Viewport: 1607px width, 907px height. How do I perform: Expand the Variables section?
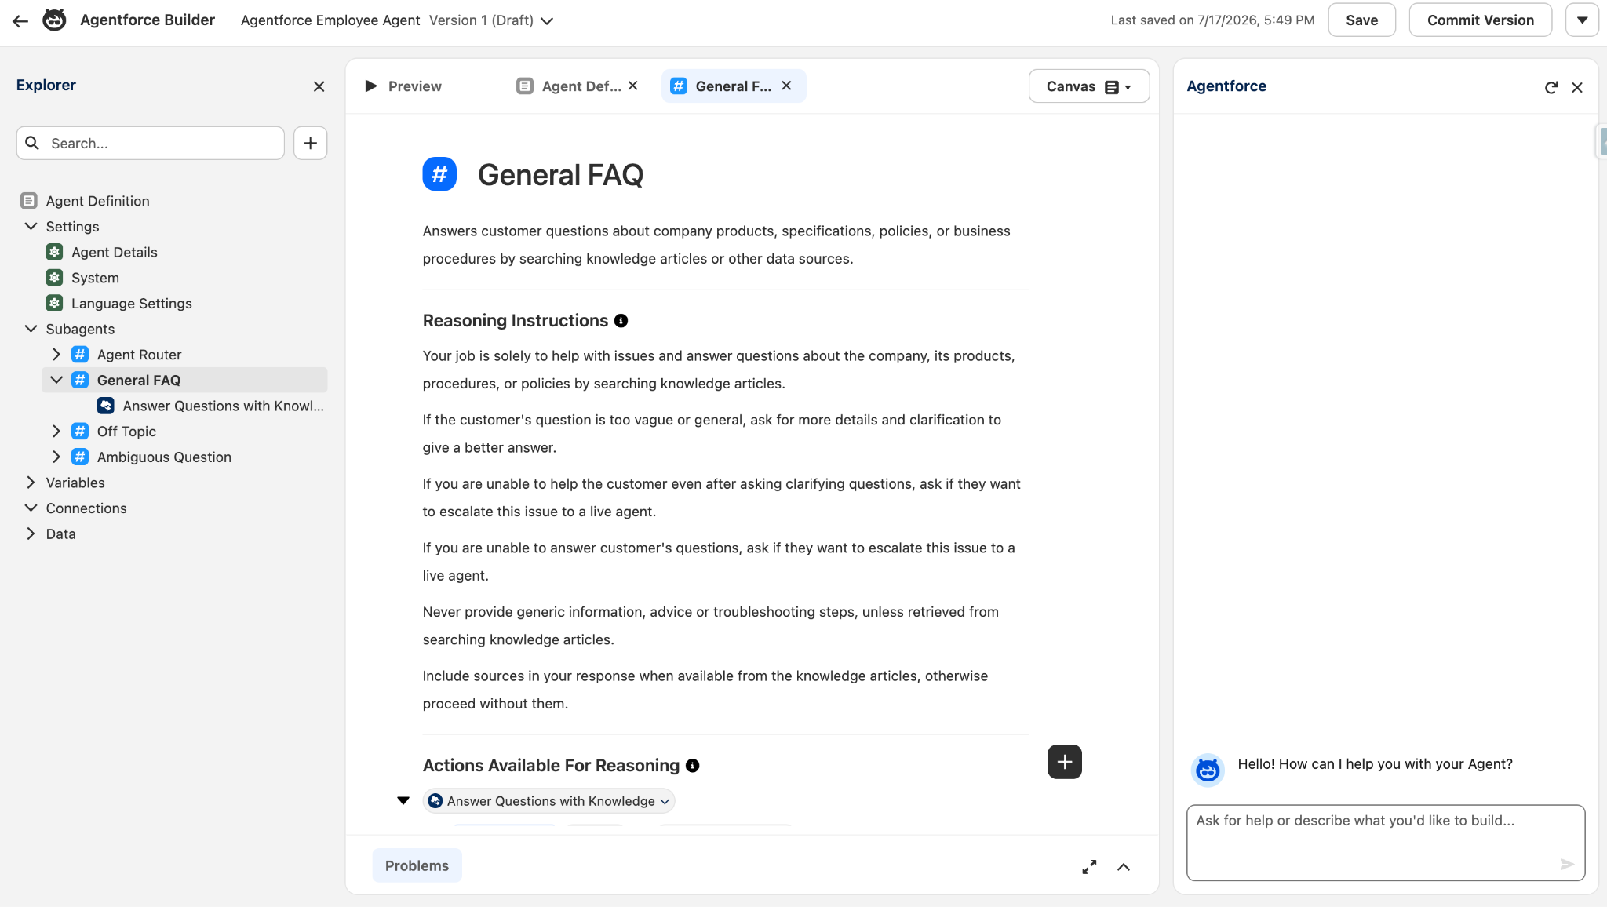[31, 483]
